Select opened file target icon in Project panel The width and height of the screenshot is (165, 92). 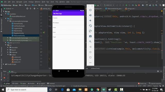pyautogui.click(x=27, y=8)
